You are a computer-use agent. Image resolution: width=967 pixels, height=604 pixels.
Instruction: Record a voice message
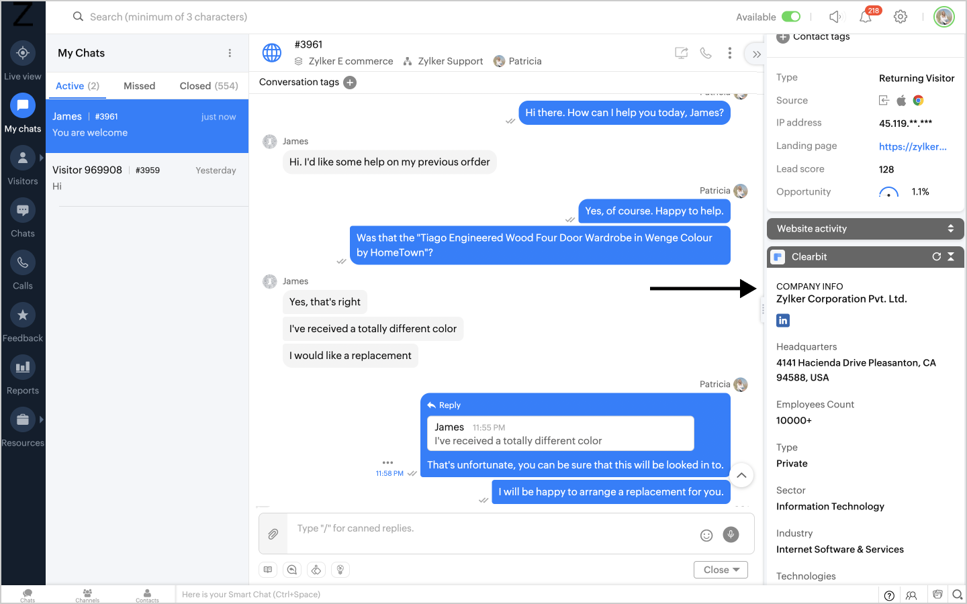pyautogui.click(x=731, y=534)
